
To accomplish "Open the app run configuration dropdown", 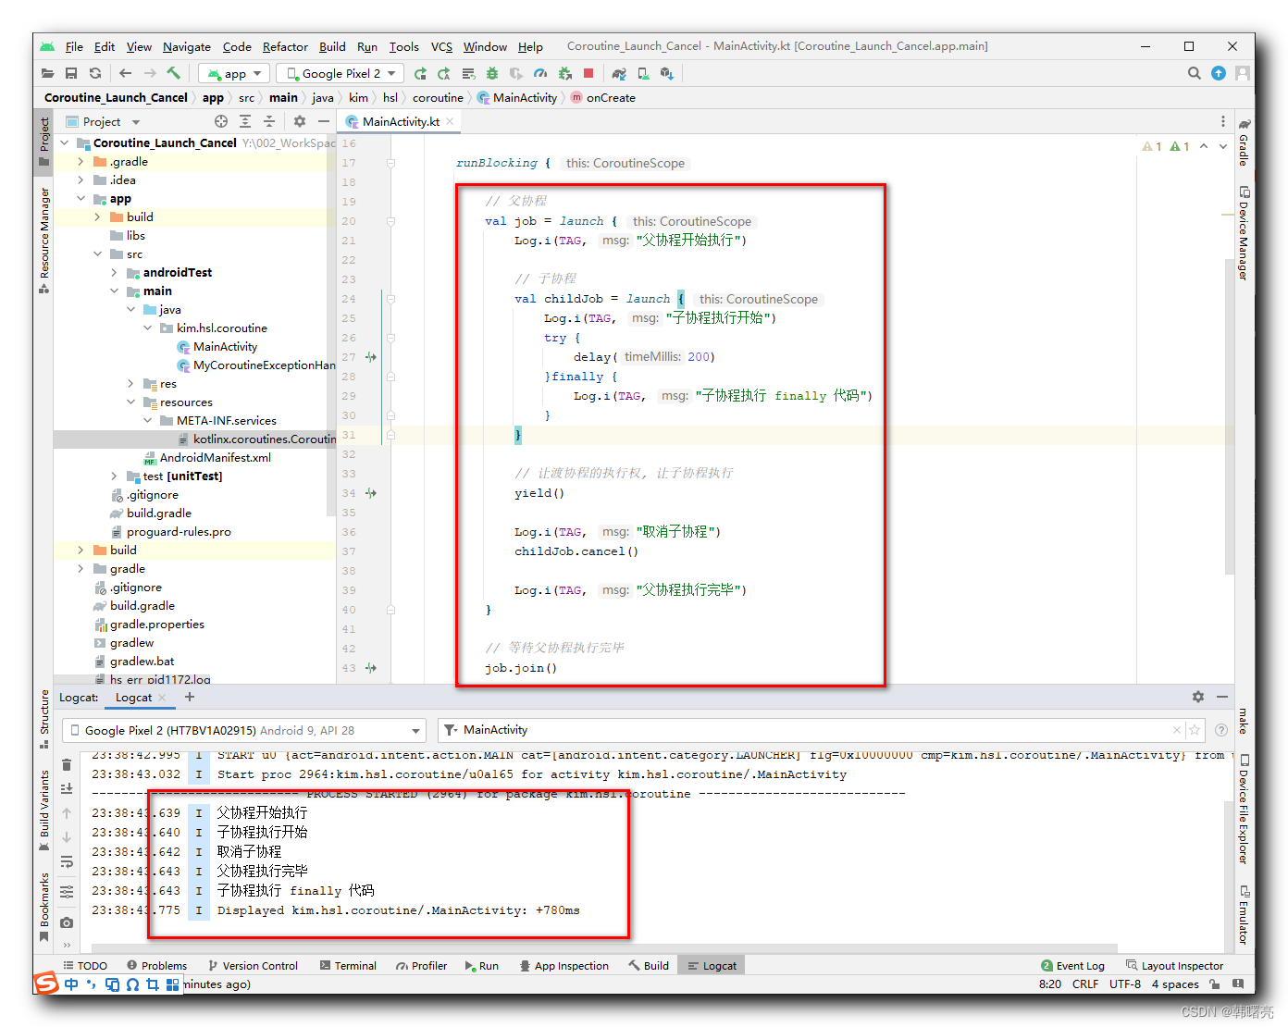I will (x=234, y=73).
